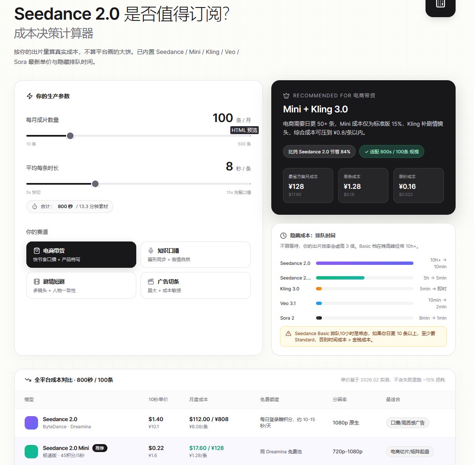Click the green Seedance 2.0 Mini logo tile
Image resolution: width=474 pixels, height=465 pixels.
point(31,451)
